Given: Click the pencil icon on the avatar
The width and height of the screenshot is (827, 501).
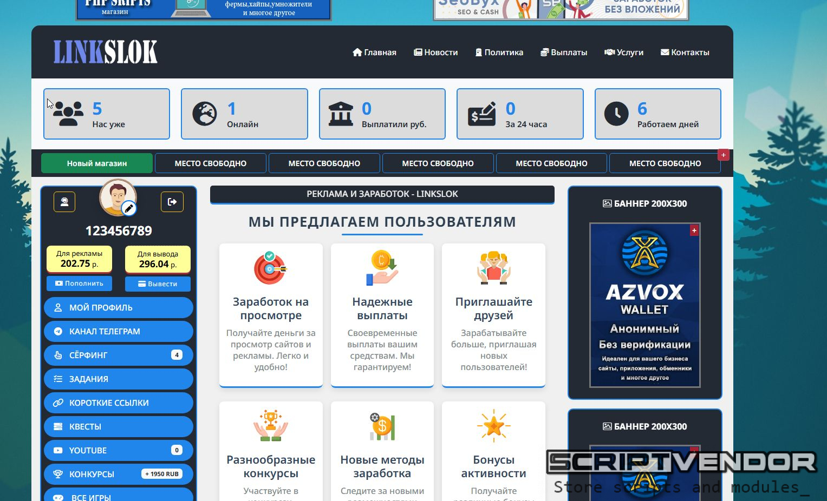Looking at the screenshot, I should pos(129,208).
